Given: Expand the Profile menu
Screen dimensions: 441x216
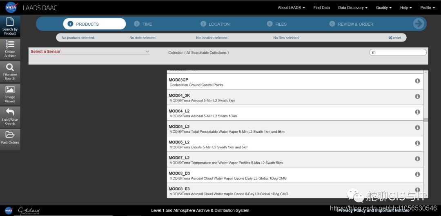Looking at the screenshot, I should 428,8.
